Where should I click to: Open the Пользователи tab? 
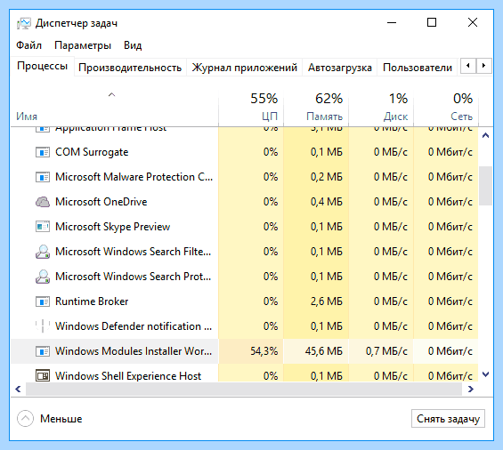[x=418, y=68]
